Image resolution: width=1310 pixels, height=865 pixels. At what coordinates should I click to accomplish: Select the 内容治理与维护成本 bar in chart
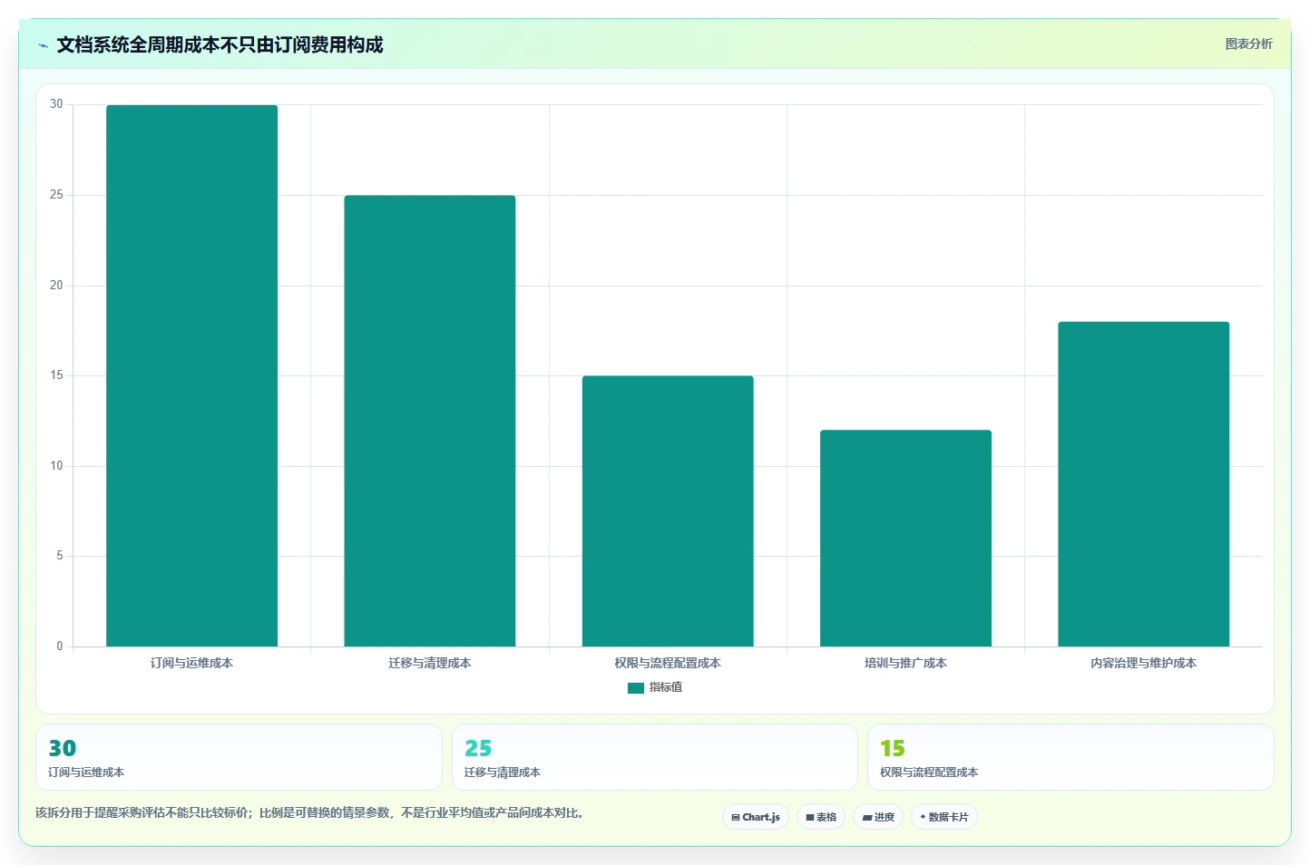coord(1143,484)
